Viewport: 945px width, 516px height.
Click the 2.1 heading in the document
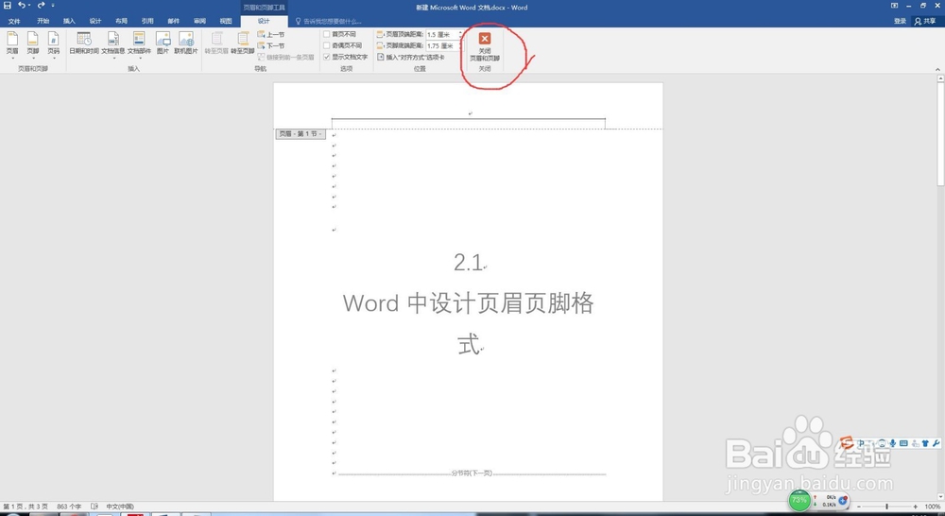[x=469, y=262]
